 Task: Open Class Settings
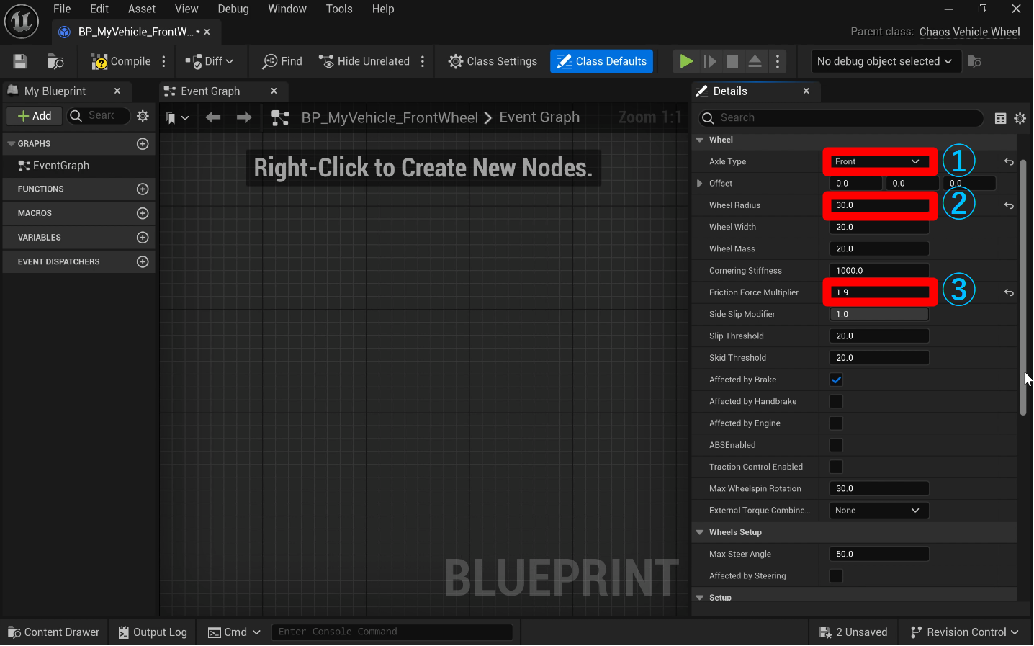(493, 61)
